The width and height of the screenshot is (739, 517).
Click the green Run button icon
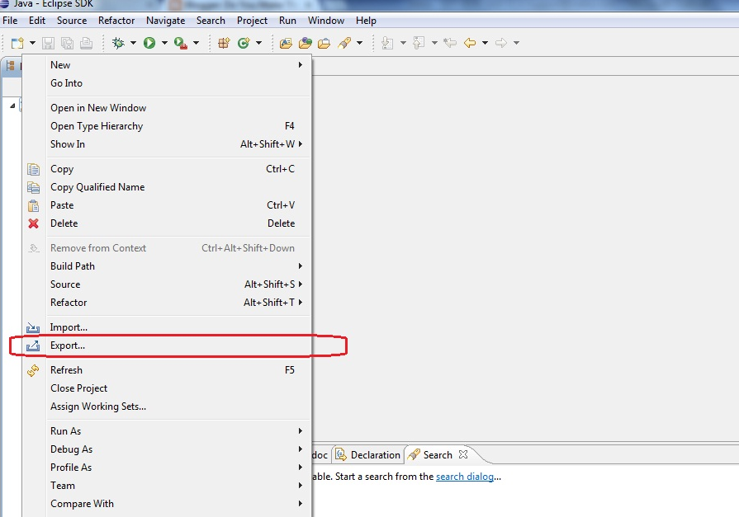[149, 43]
